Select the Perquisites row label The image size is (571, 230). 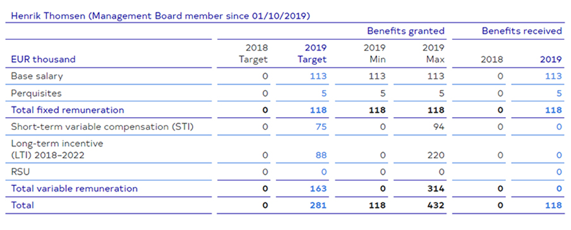point(36,93)
